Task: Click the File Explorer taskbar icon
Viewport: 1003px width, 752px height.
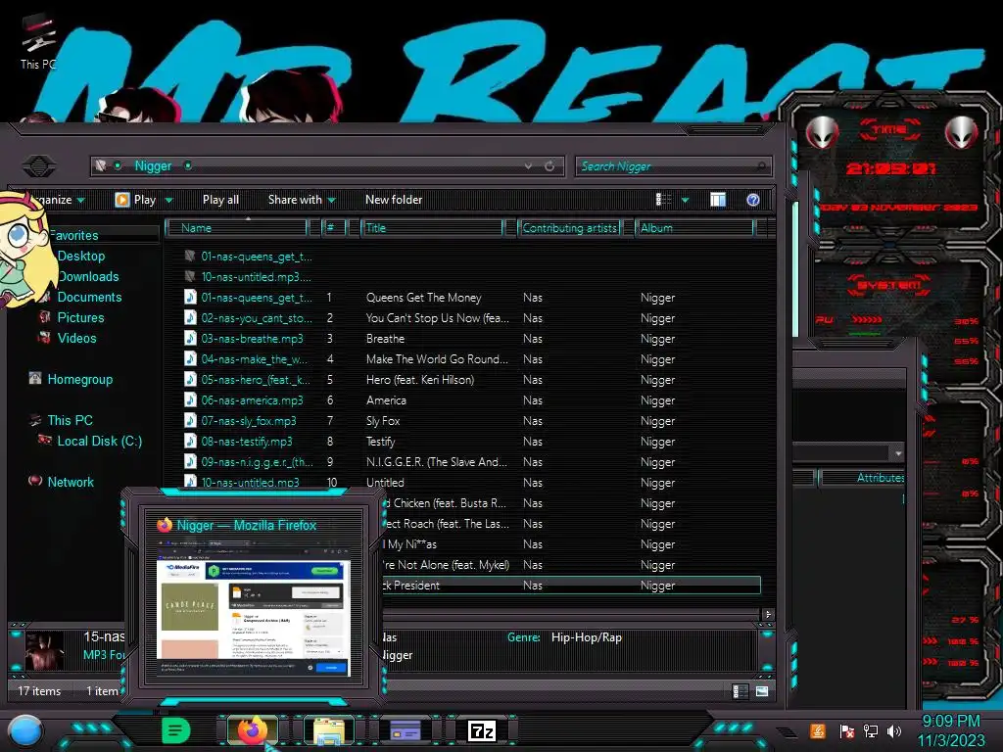Action: click(329, 730)
